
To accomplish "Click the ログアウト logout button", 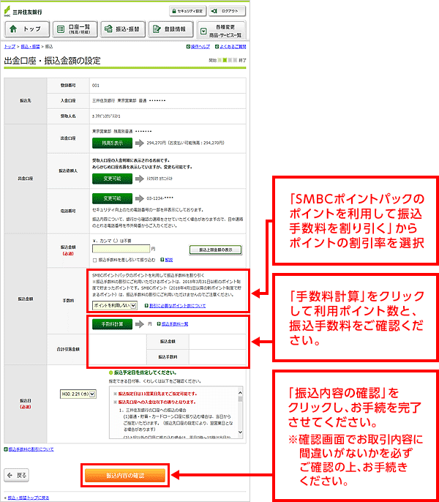I will coord(227,11).
